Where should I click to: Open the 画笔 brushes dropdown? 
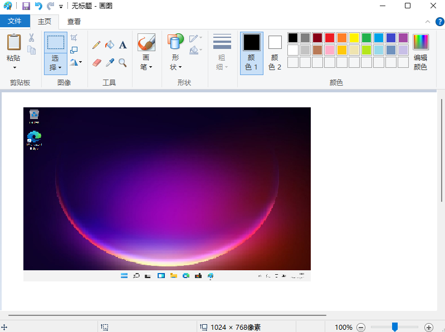[146, 67]
